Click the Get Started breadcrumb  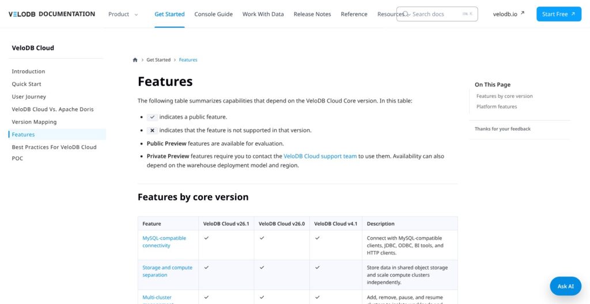[x=158, y=60]
